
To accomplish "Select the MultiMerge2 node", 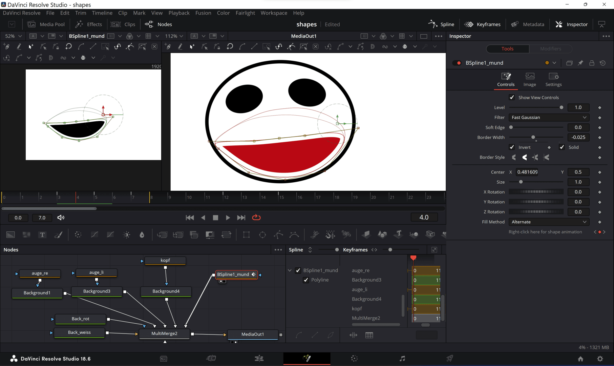I will (165, 333).
